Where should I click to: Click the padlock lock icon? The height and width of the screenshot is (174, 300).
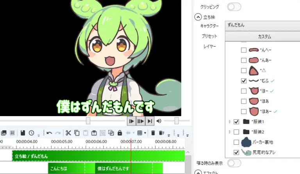coord(120,133)
